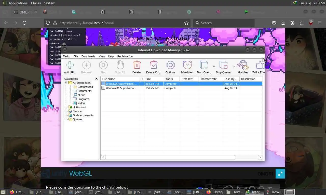The width and height of the screenshot is (326, 195).
Task: Select Grabber projects in the tree
Action: [83, 115]
